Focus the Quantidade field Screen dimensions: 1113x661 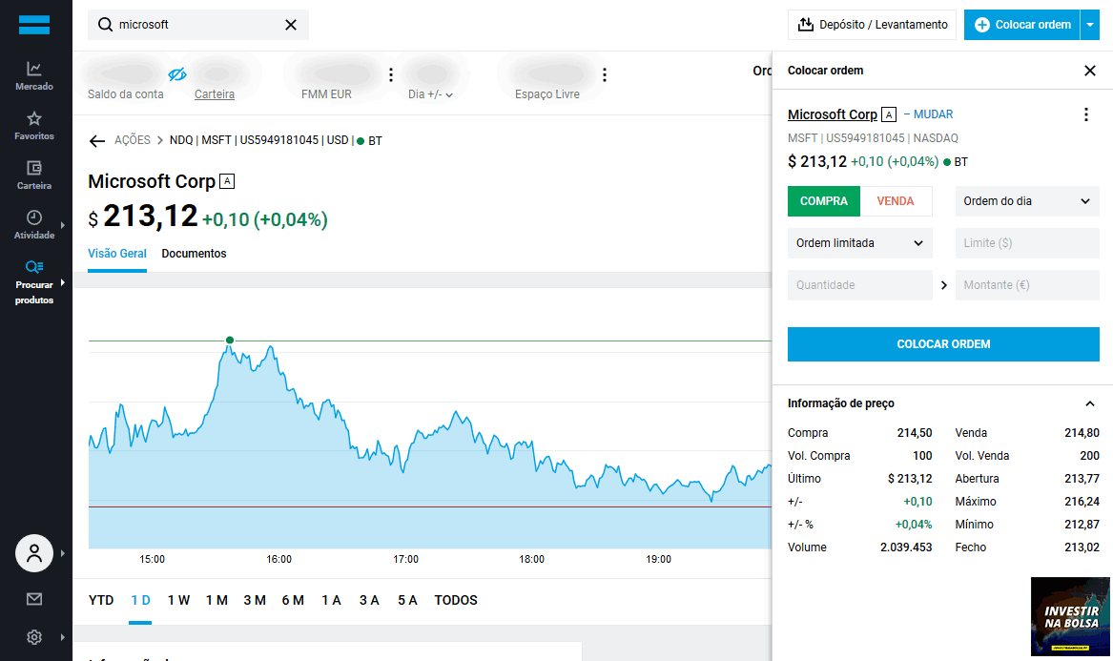(859, 284)
